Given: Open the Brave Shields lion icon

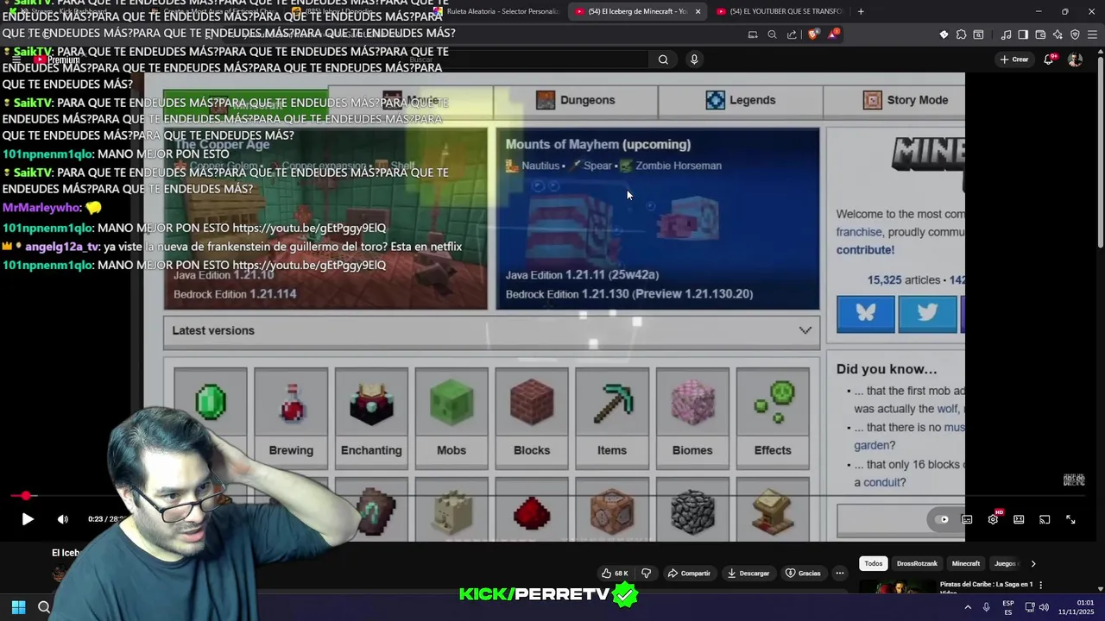Looking at the screenshot, I should [813, 34].
